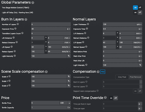Viewport: 145px width, 112px height.
Task: Open Burn In Exposure Time unit dropdown
Action: coord(69,29)
